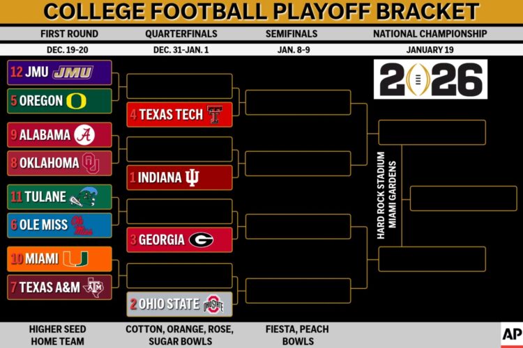The height and width of the screenshot is (348, 523).
Task: Click the Oregon O logo
Action: coord(77,101)
